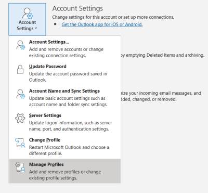
Task: Click the Update Password description text
Action: tap(68, 77)
